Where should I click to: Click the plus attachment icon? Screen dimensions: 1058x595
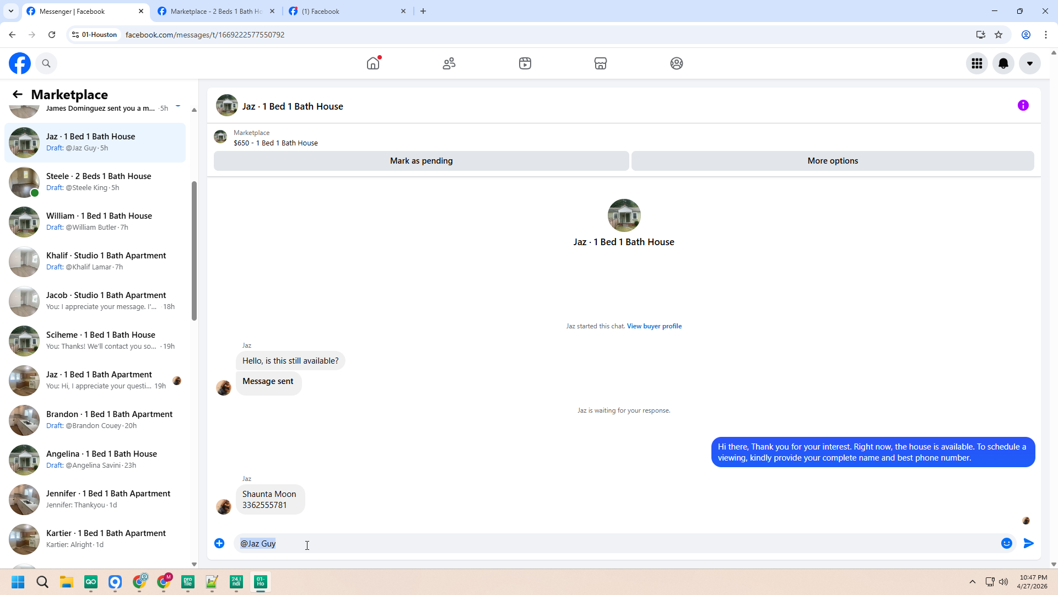[219, 543]
